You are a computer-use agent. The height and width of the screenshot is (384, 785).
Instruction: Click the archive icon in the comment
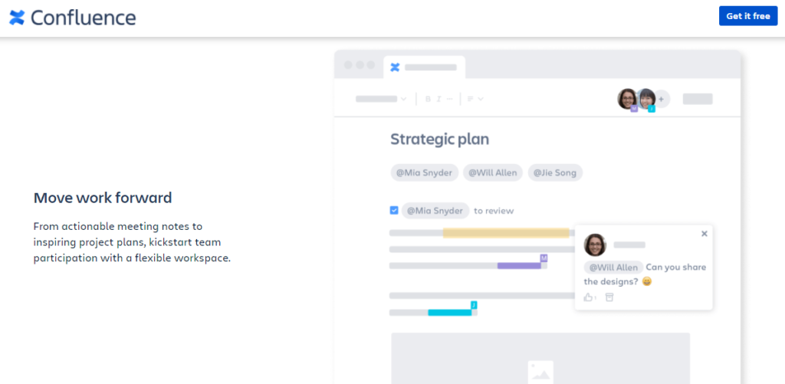click(609, 297)
